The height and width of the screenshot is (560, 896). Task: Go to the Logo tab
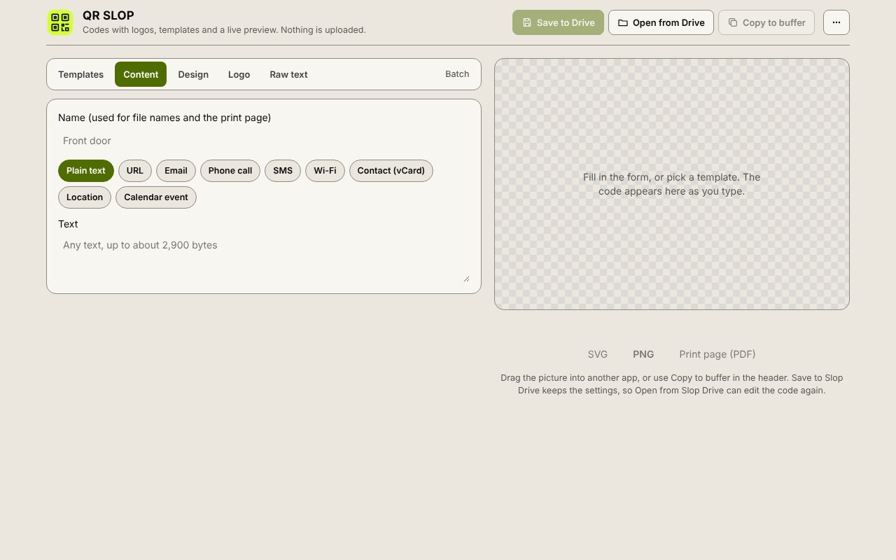coord(239,74)
